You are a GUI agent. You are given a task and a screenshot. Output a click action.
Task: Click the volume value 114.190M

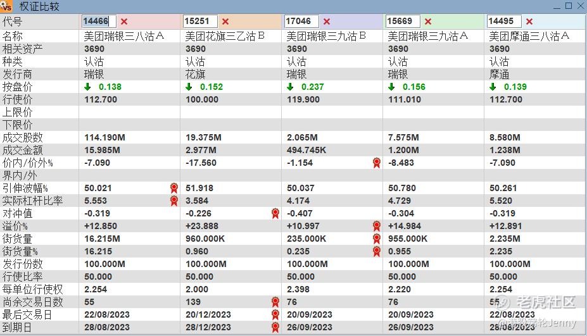(105, 137)
